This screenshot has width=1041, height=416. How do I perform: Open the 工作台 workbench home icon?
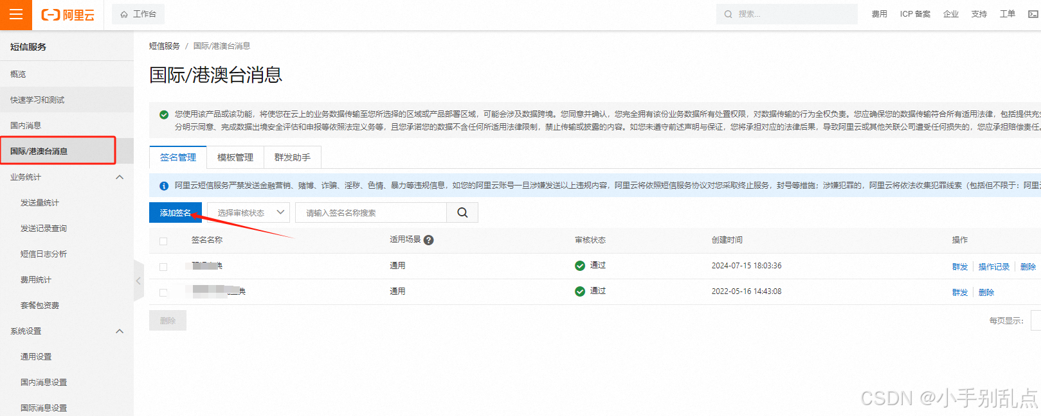click(x=124, y=14)
